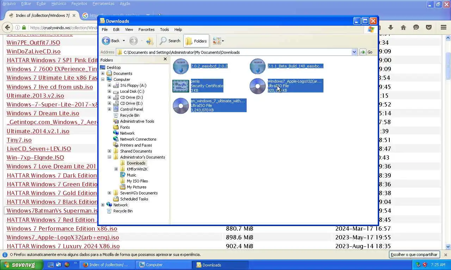Open the Firefox Downloads arrow icon
Image resolution: width=451 pixels, height=270 pixels.
[390, 27]
